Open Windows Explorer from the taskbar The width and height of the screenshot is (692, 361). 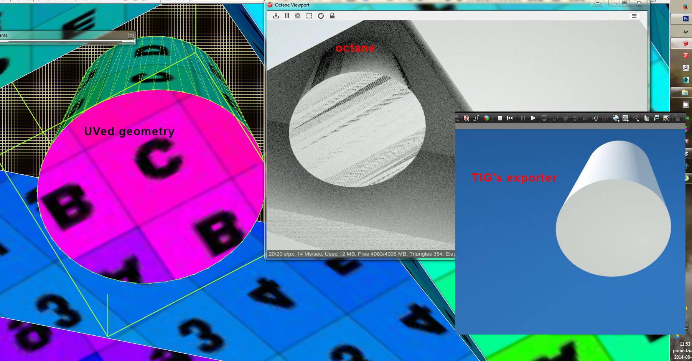pyautogui.click(x=685, y=93)
